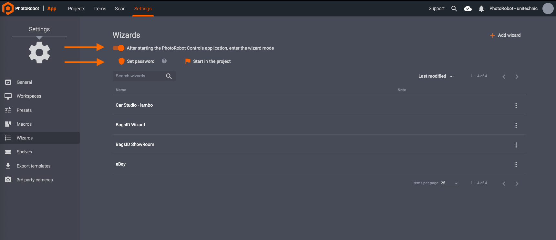Go to next page using top chevron
This screenshot has width=556, height=240.
517,77
